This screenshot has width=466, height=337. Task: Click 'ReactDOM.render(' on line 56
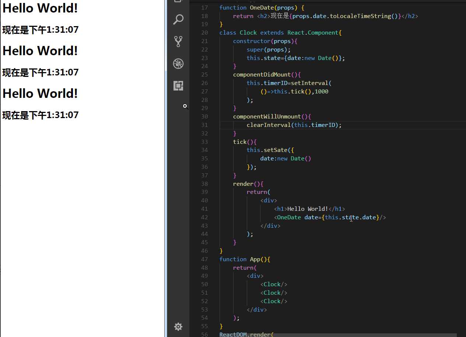coord(246,334)
